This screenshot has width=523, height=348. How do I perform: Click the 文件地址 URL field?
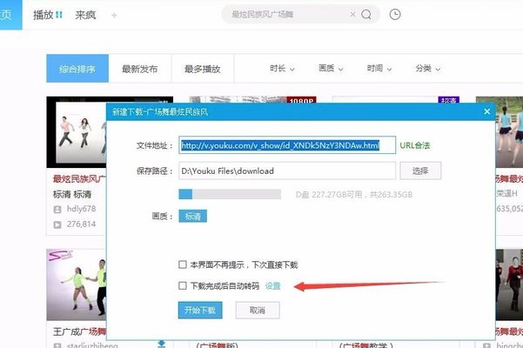coord(287,145)
